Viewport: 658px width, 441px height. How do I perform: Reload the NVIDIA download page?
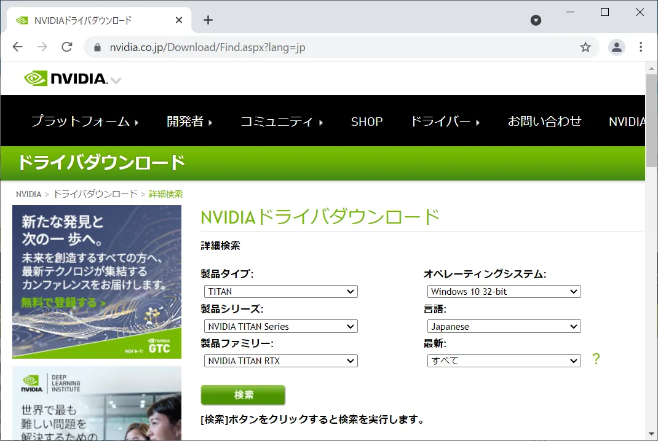pos(67,47)
